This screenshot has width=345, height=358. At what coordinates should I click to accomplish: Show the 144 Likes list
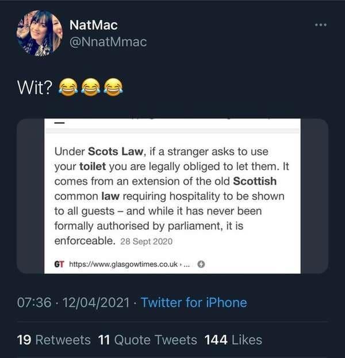[233, 340]
